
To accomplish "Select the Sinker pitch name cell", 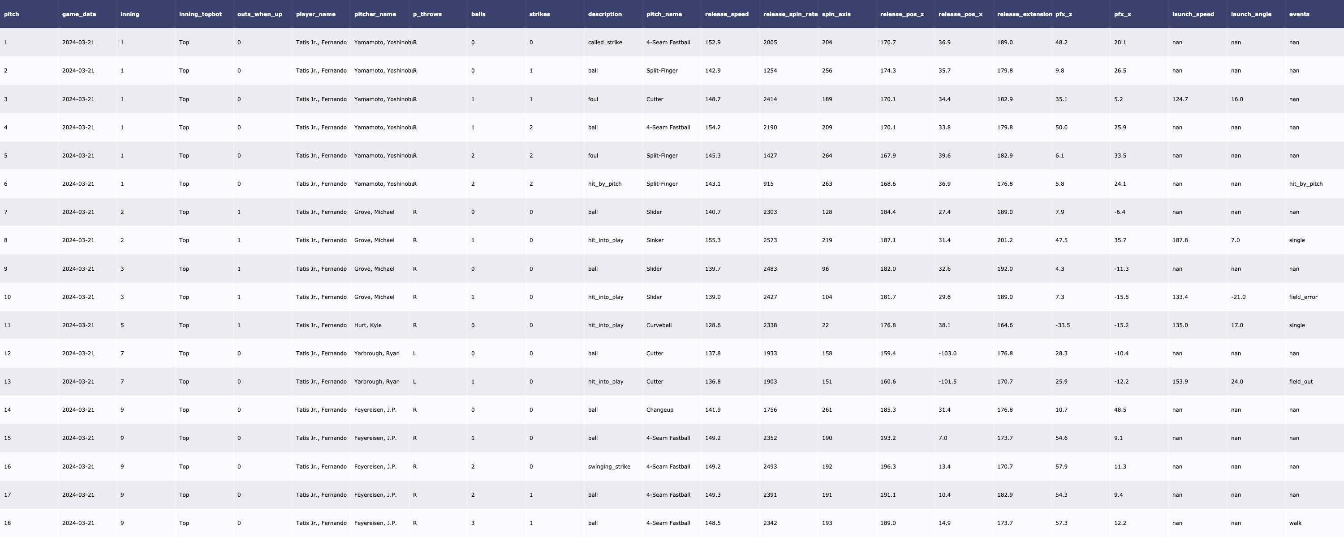I will [655, 240].
